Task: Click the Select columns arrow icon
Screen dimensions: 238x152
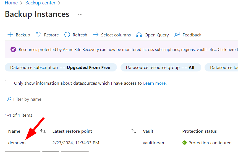Action: 96,35
